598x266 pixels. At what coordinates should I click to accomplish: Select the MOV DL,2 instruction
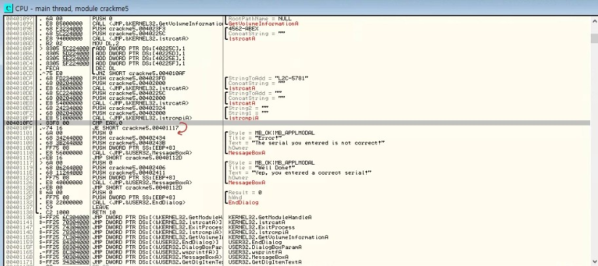click(x=105, y=43)
